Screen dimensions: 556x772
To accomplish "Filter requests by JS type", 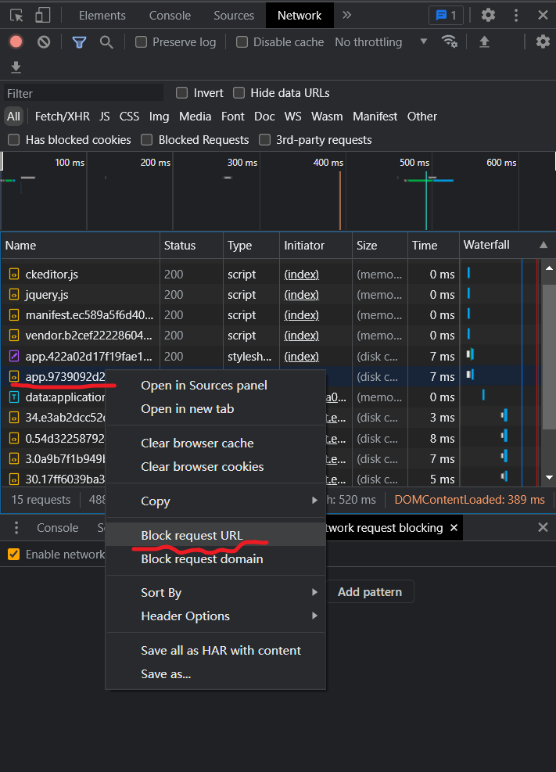I will 104,117.
